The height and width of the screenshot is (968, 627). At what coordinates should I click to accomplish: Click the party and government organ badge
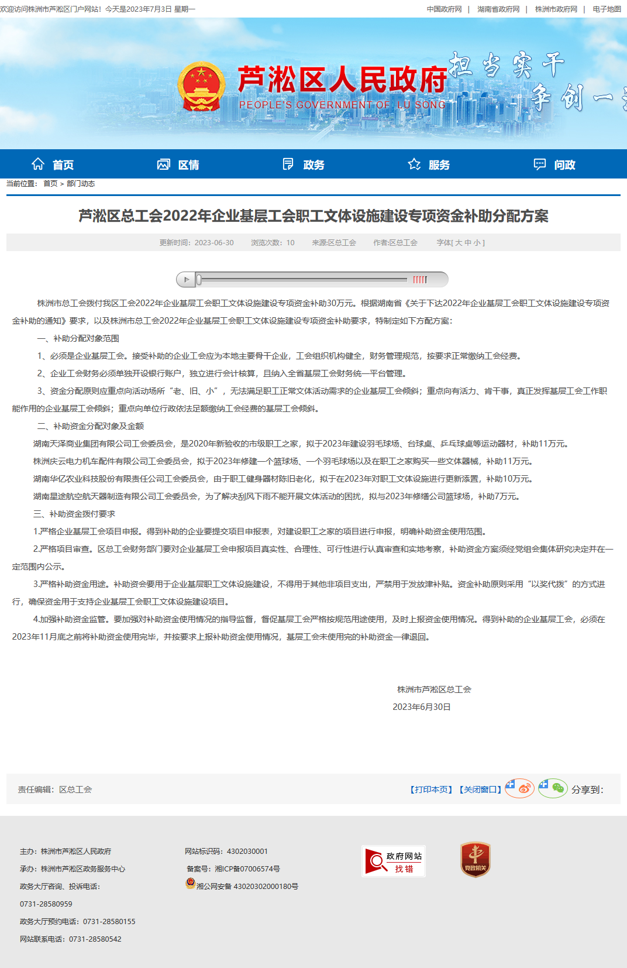(475, 860)
